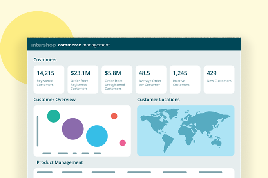Click the large purple bubble in chart
Viewport: 268px width, 178px height.
[x=73, y=129]
